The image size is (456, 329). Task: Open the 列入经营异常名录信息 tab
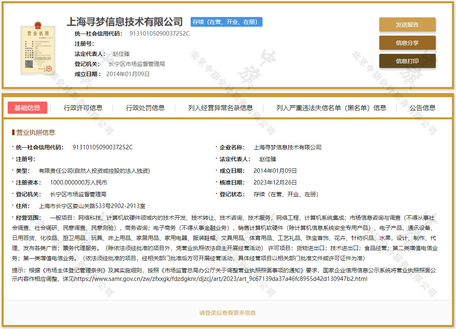[221, 108]
